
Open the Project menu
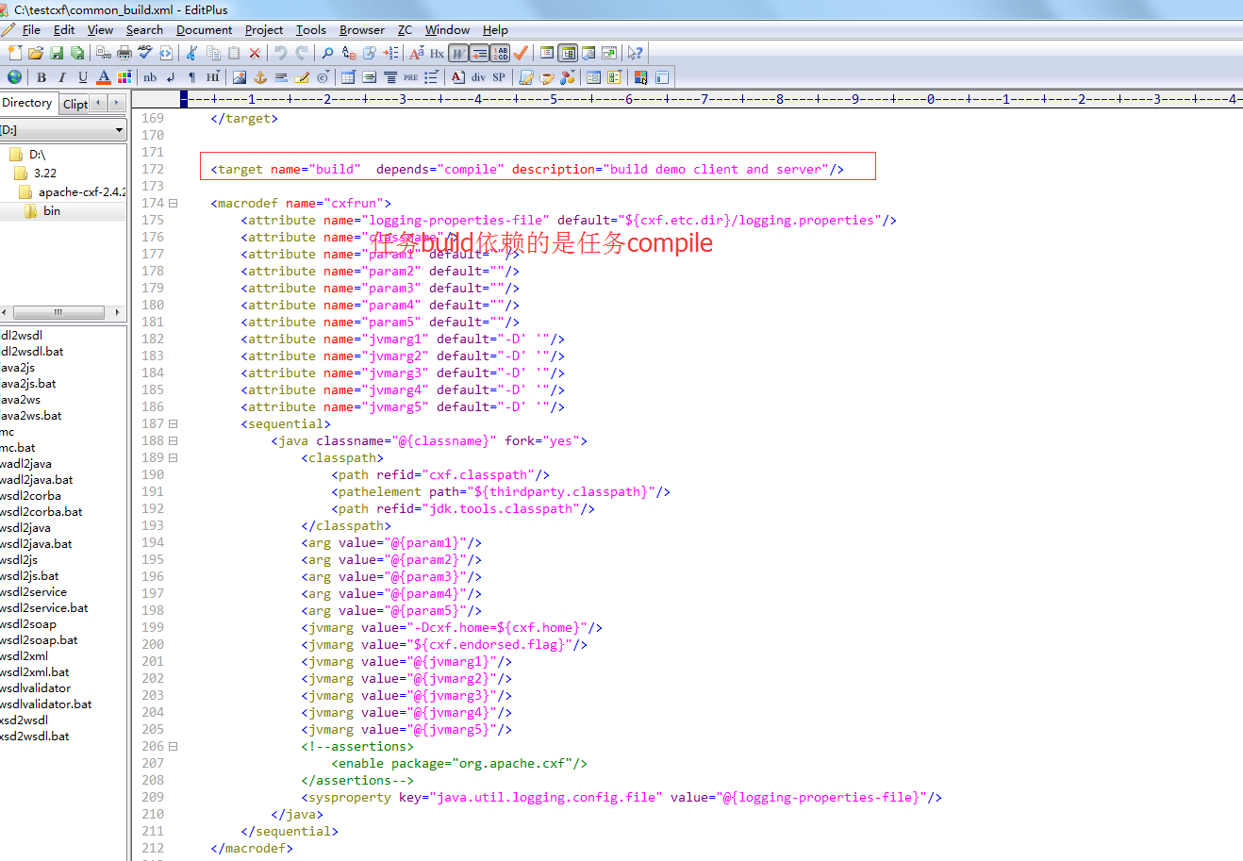[264, 30]
